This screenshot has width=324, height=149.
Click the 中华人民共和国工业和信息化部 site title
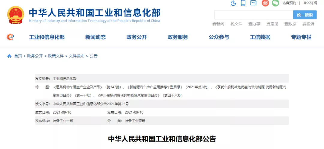(94, 13)
